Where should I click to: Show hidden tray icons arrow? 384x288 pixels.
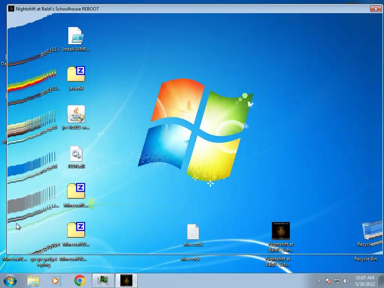(319, 281)
